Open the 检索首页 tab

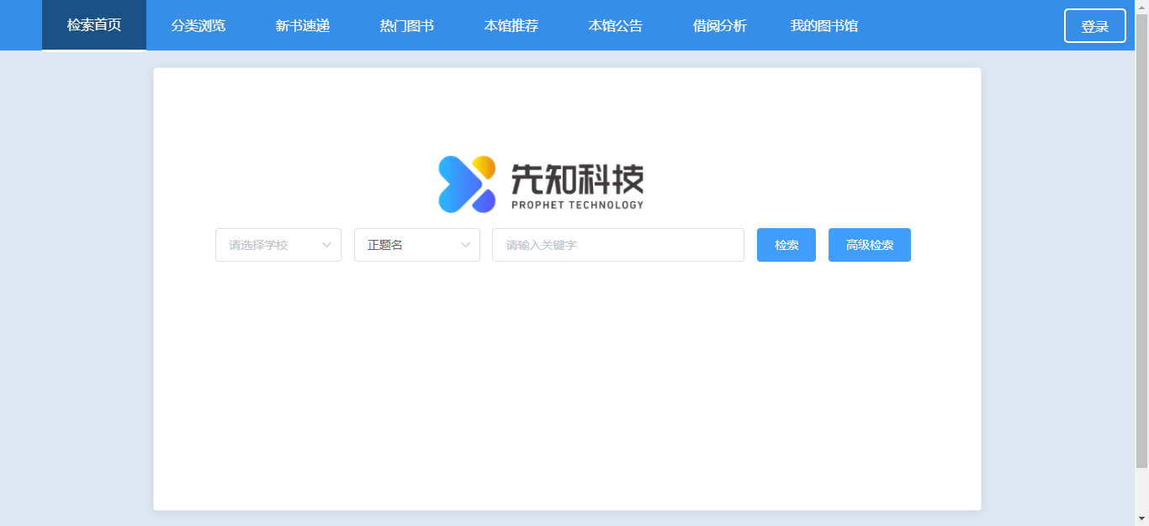point(94,25)
